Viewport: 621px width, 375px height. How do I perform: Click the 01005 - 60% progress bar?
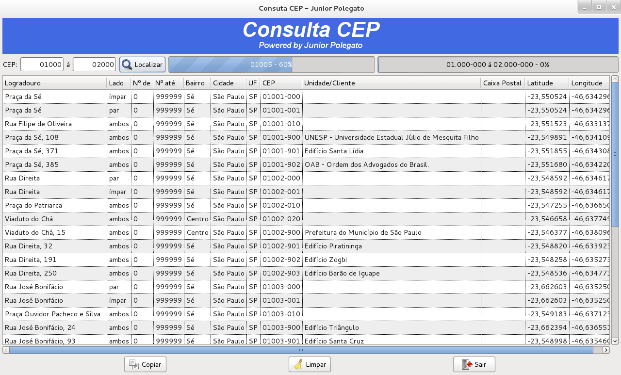click(x=271, y=64)
